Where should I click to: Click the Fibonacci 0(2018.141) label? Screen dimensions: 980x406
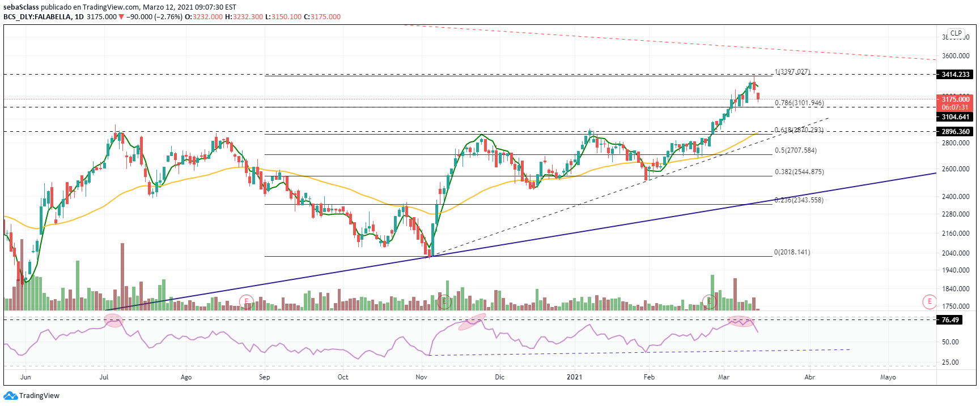[x=792, y=252]
